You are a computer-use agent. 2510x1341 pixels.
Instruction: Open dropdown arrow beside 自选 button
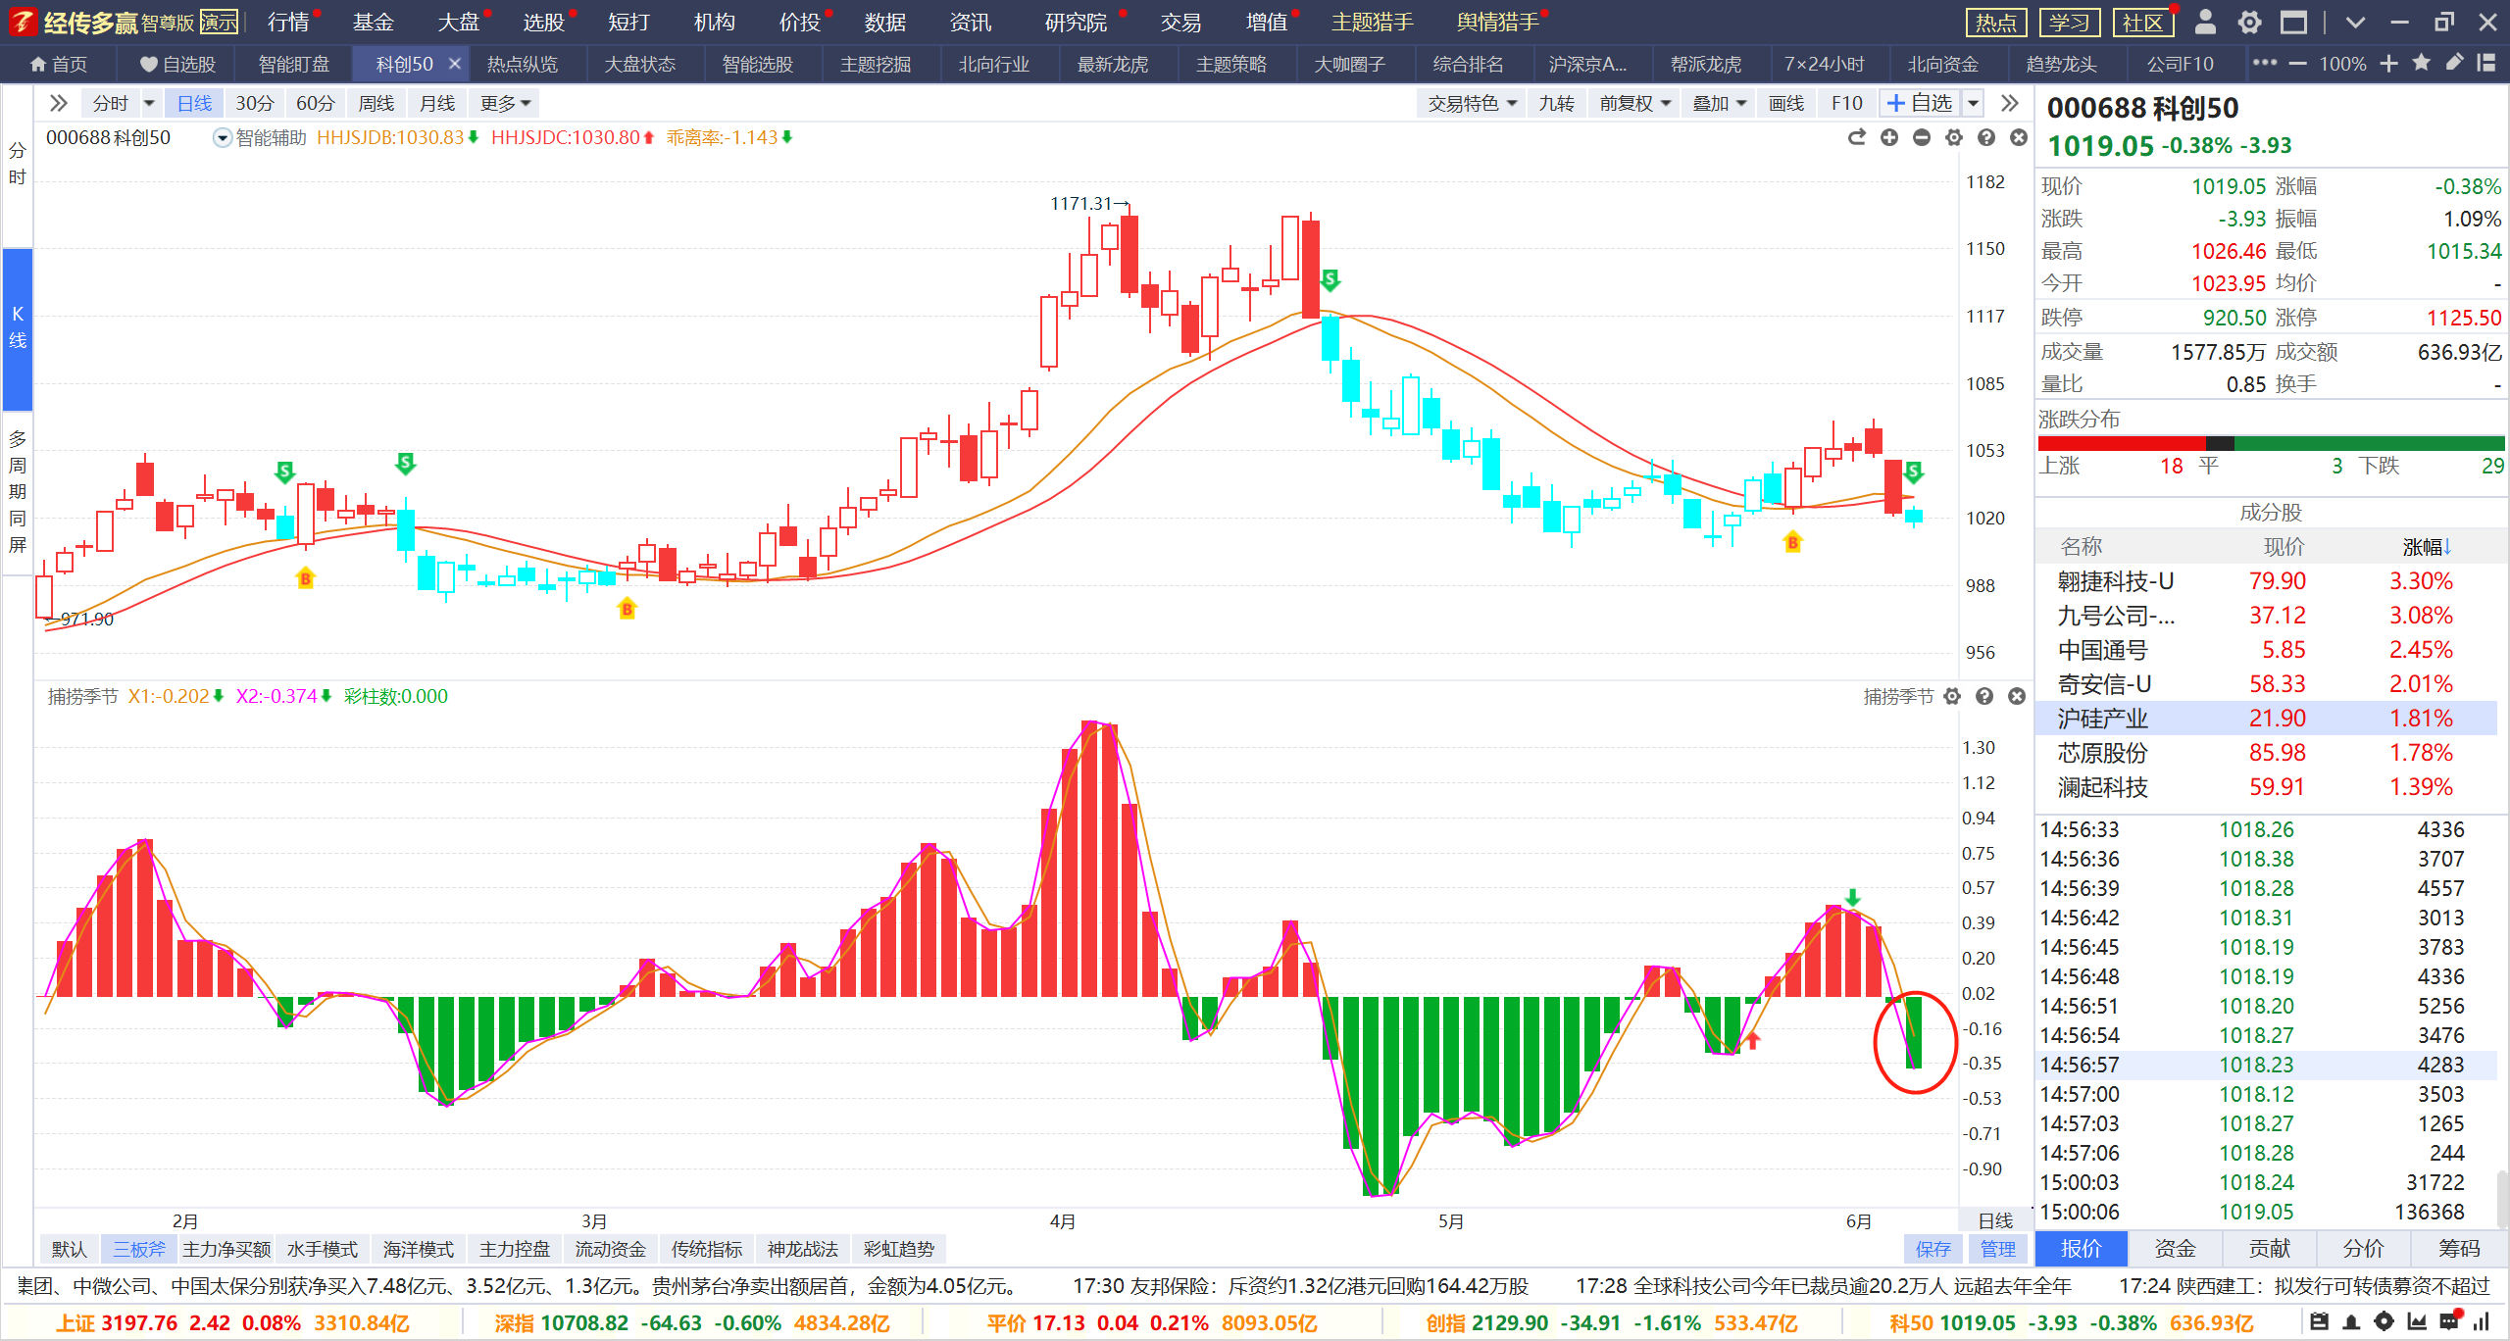(1973, 103)
